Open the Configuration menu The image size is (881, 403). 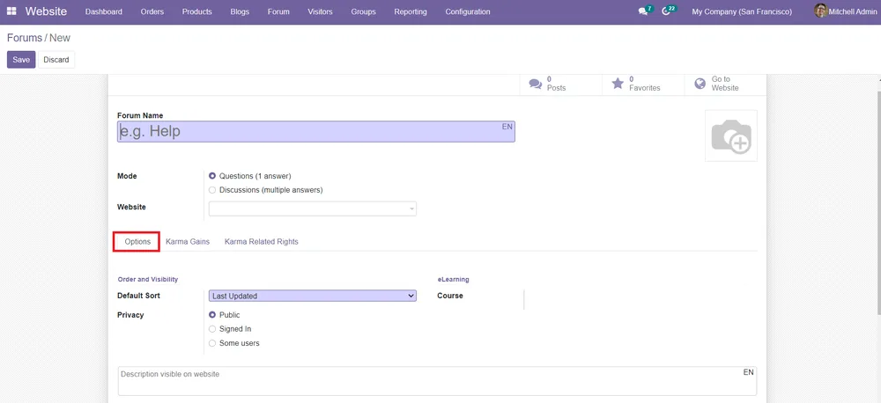coord(468,11)
